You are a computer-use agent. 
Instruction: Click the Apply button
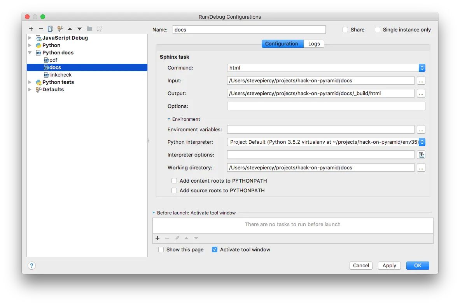click(x=389, y=266)
